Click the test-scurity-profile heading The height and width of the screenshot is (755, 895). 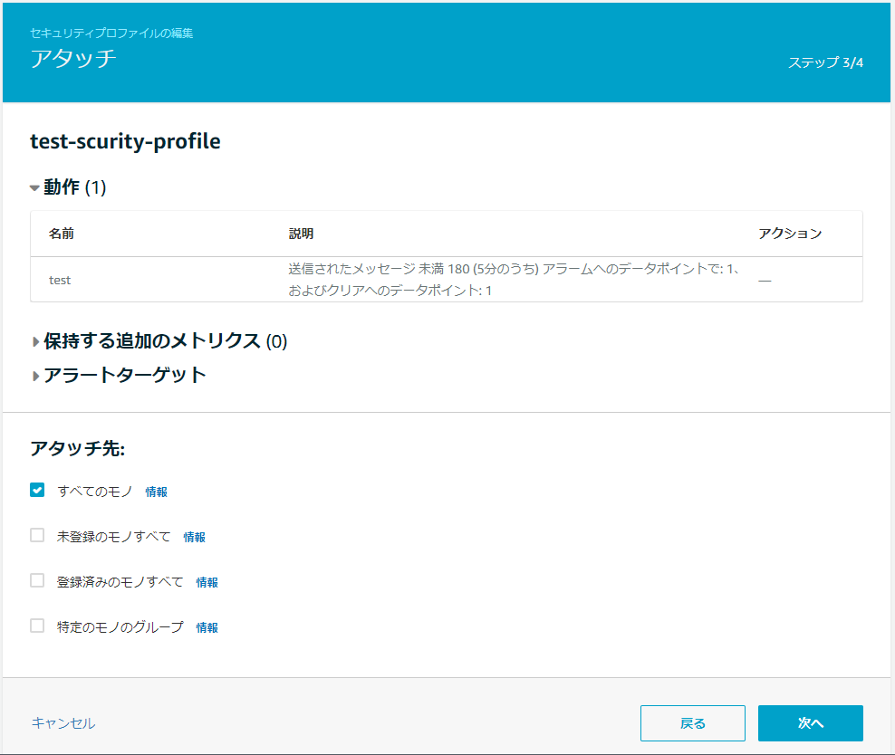click(x=125, y=142)
